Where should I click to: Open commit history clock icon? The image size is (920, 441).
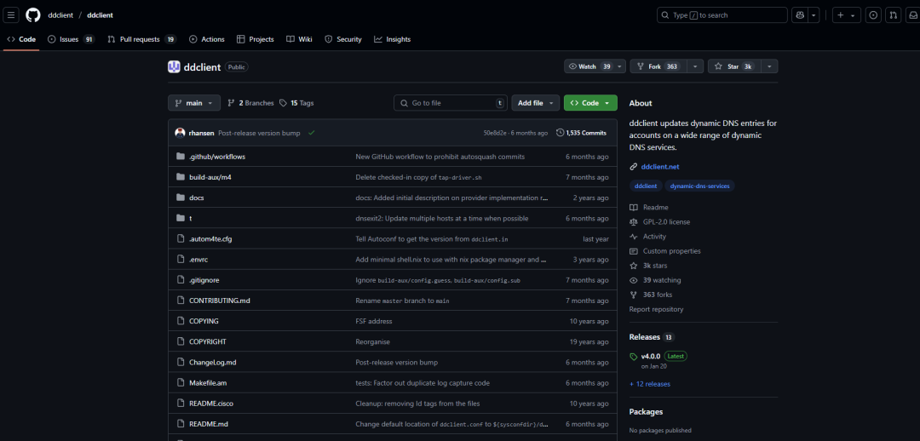[x=560, y=133]
